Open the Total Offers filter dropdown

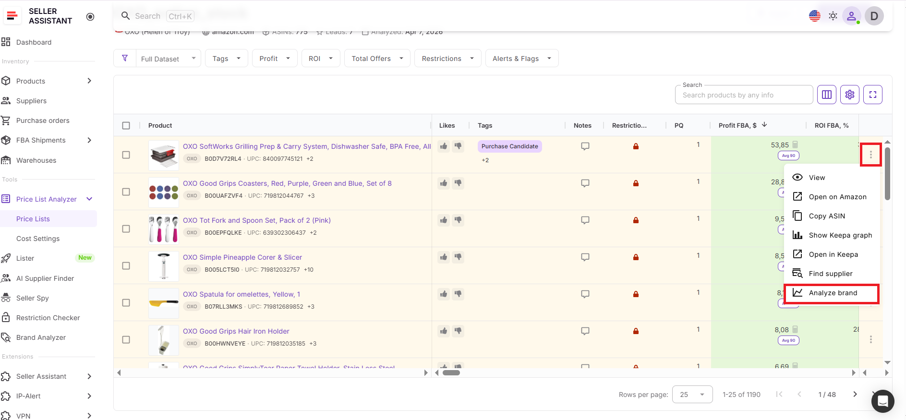(377, 59)
